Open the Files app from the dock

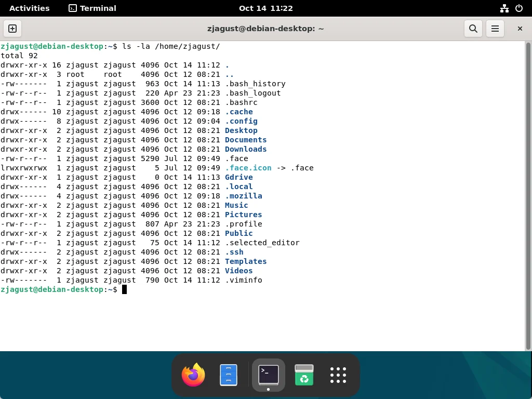point(229,375)
